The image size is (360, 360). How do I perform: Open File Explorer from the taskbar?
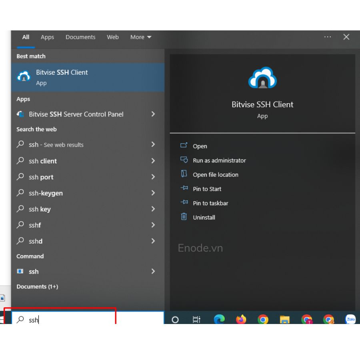(284, 319)
